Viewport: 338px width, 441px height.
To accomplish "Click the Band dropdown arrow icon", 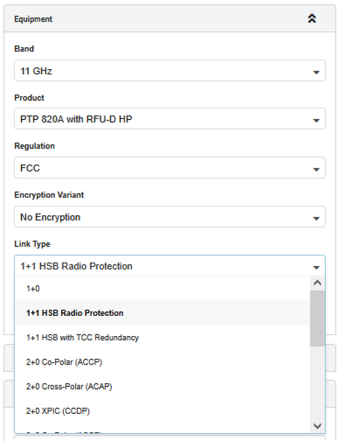I will (316, 72).
